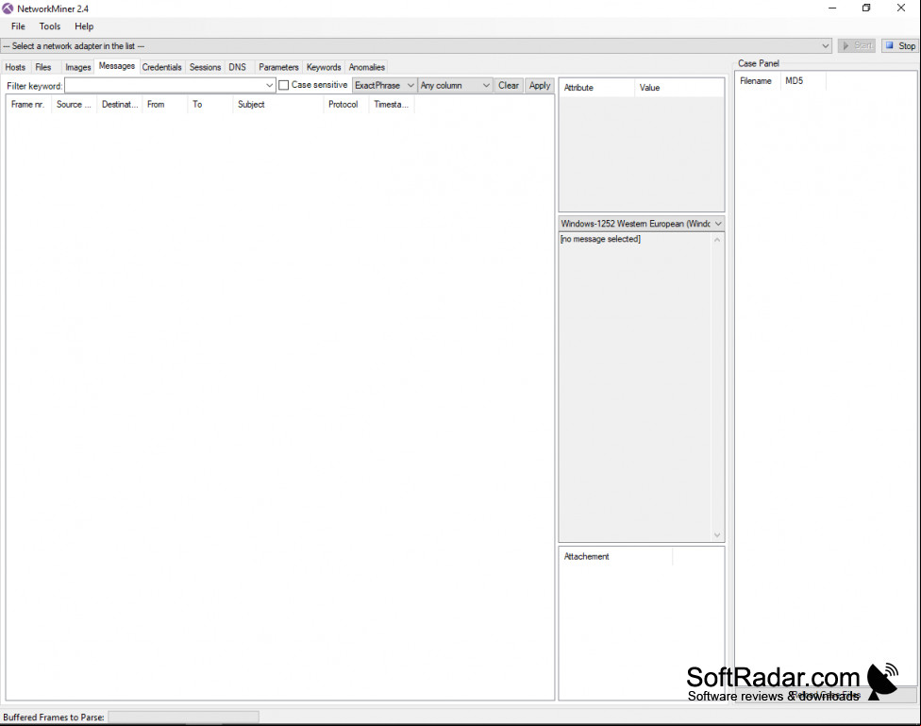Switch to the DNS tab
Image resolution: width=921 pixels, height=726 pixels.
coord(237,67)
